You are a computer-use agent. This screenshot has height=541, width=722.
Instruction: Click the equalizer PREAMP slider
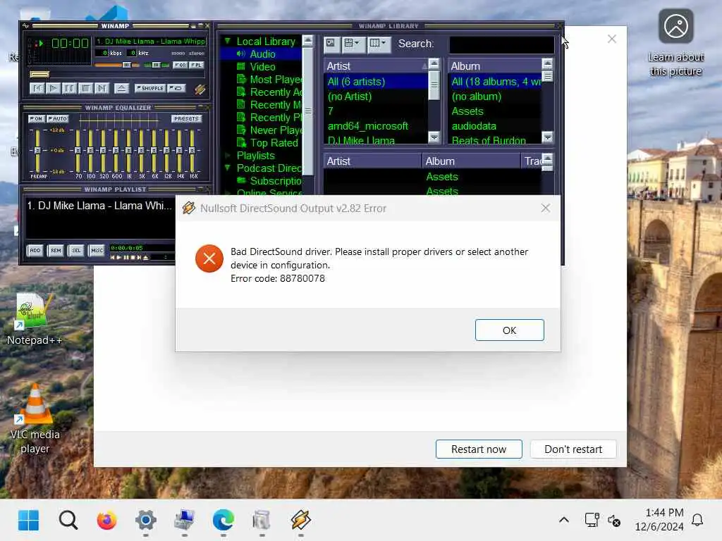(x=37, y=151)
